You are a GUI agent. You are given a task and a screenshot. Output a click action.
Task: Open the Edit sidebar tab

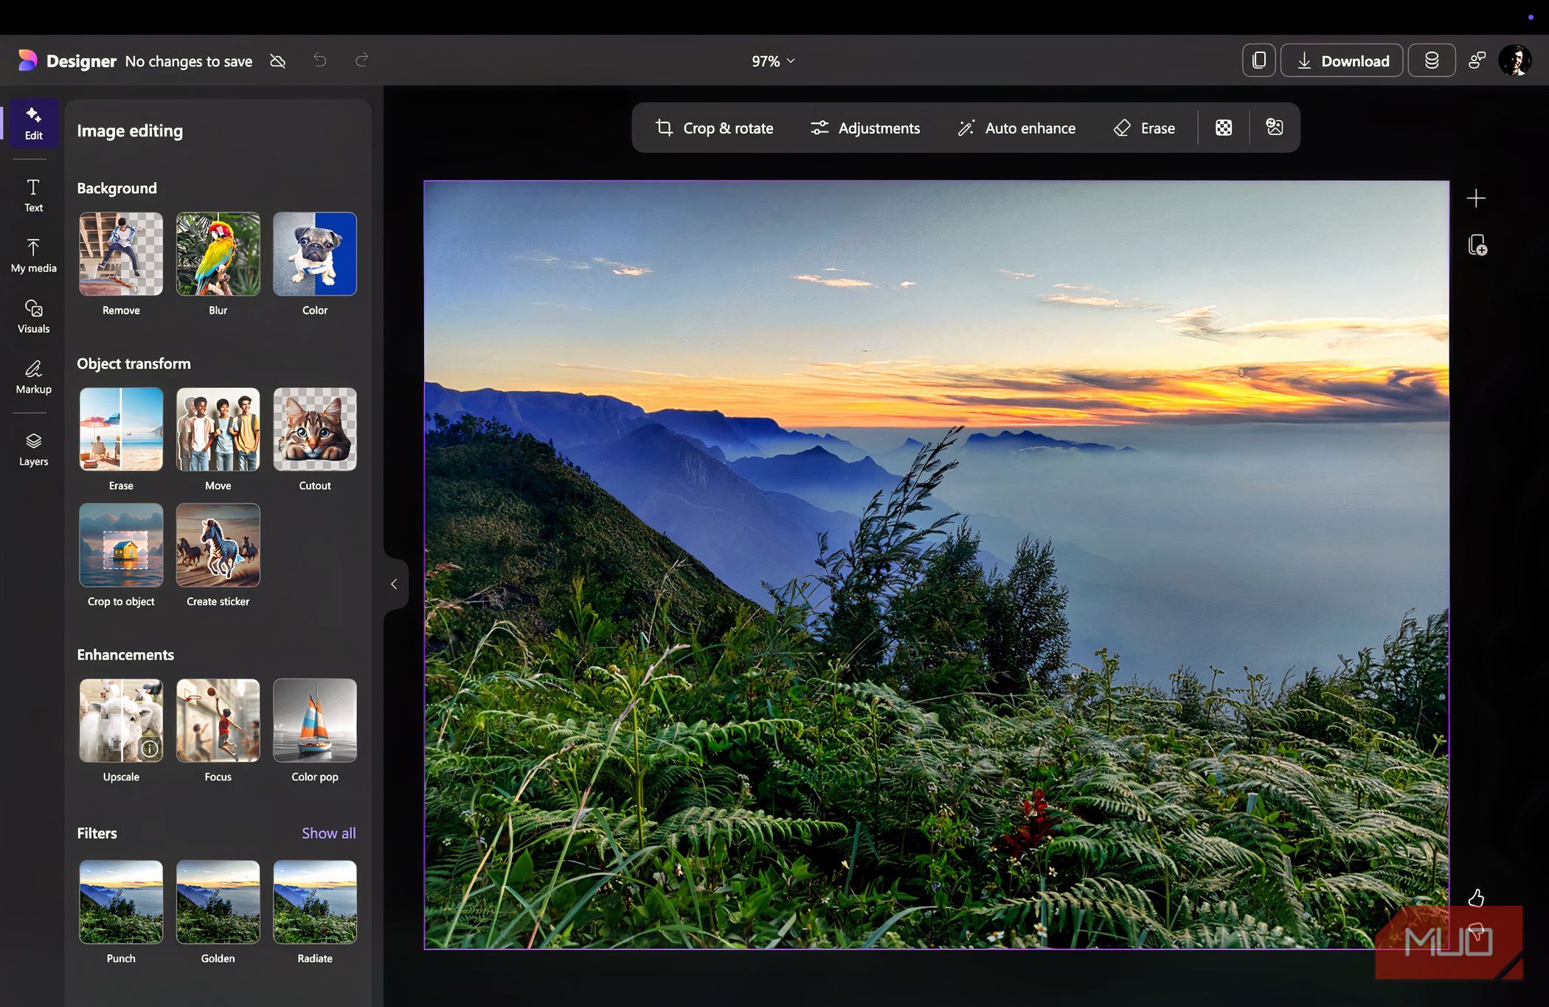33,123
